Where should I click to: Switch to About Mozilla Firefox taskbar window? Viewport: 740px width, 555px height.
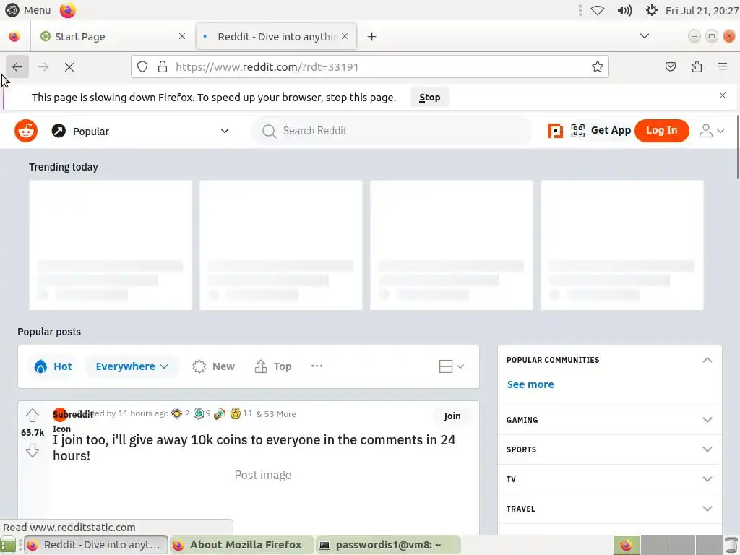241,545
